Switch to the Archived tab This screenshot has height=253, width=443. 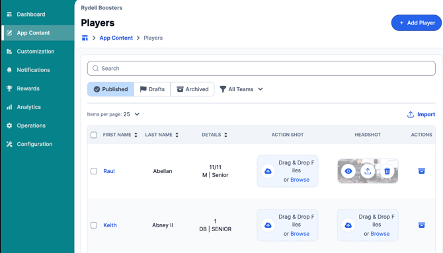(x=192, y=89)
